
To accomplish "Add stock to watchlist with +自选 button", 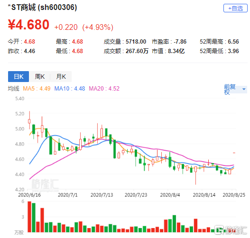I will coord(235,8).
